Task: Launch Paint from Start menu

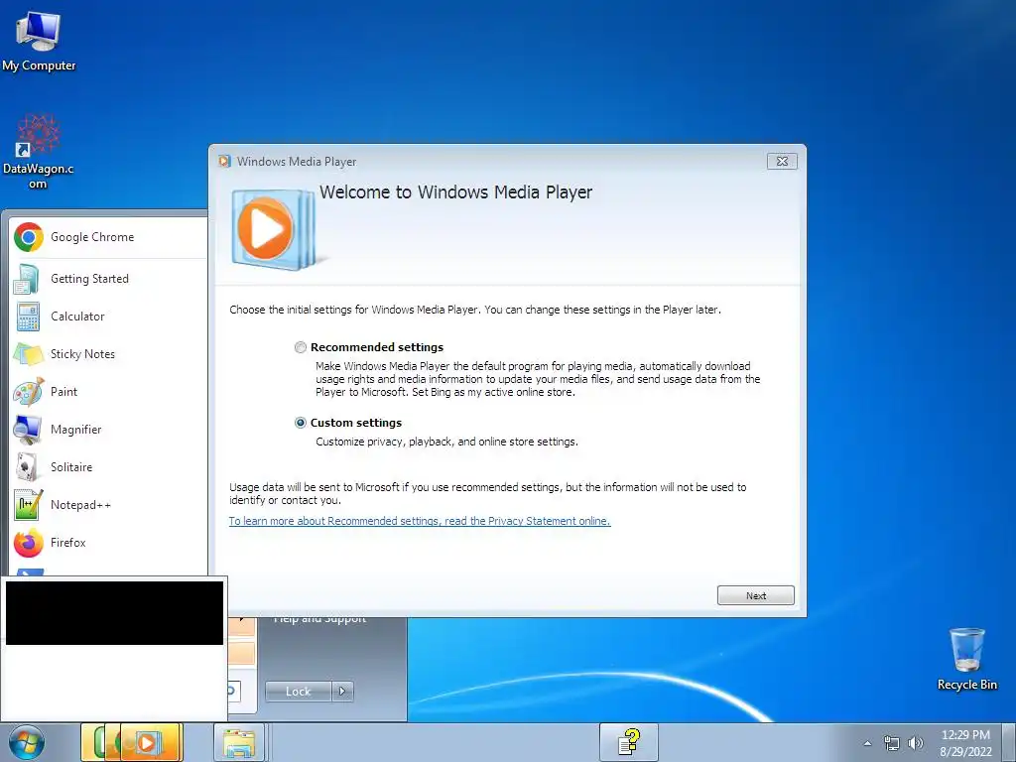Action: 109,391
